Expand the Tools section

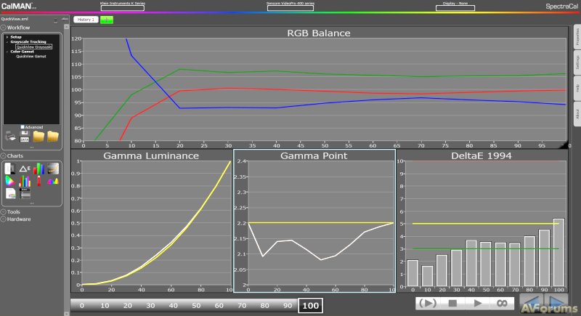tap(4, 211)
